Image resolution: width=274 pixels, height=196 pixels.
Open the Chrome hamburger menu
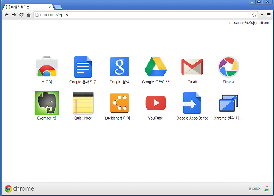coord(269,15)
